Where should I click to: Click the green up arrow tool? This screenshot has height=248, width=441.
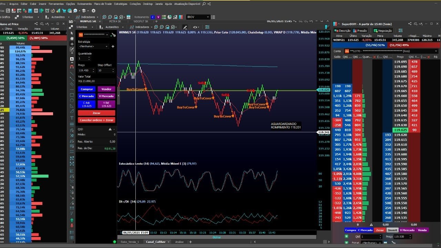pos(72,220)
